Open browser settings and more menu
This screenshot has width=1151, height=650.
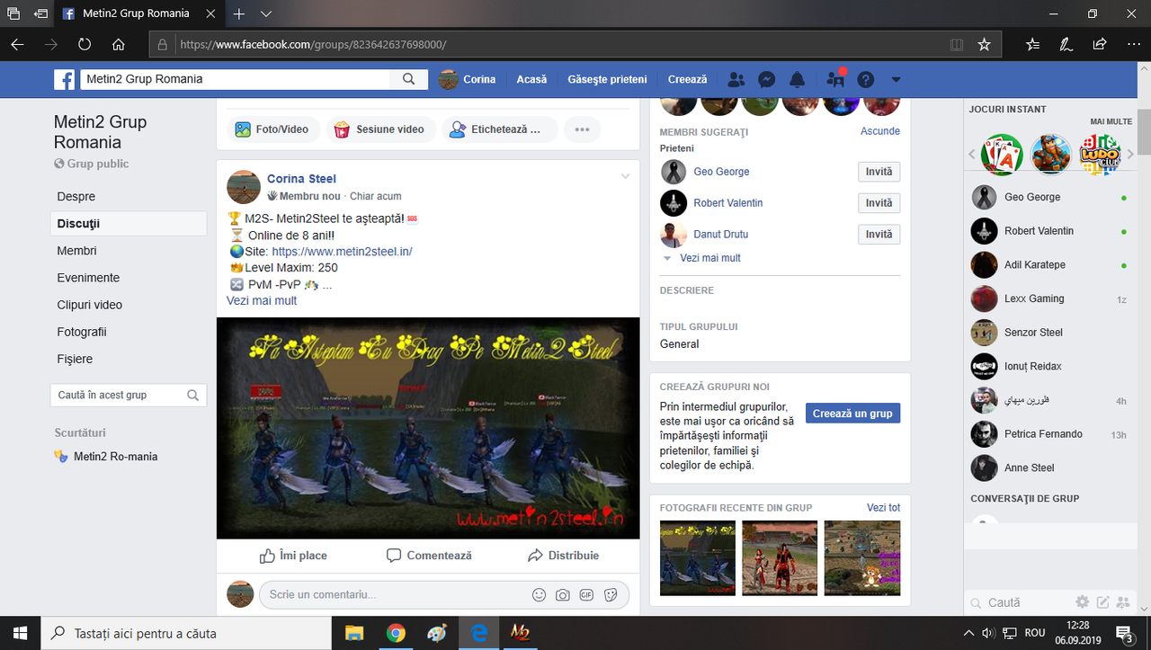pyautogui.click(x=1132, y=44)
